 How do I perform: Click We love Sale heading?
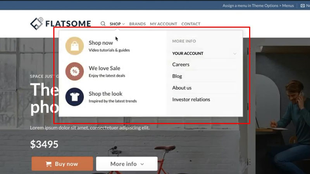[104, 68]
